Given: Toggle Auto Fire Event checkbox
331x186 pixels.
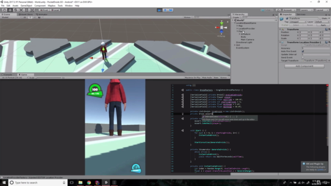Looking at the screenshot, I should click(x=303, y=51).
